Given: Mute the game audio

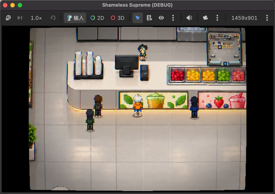Looking at the screenshot, I should [x=189, y=18].
